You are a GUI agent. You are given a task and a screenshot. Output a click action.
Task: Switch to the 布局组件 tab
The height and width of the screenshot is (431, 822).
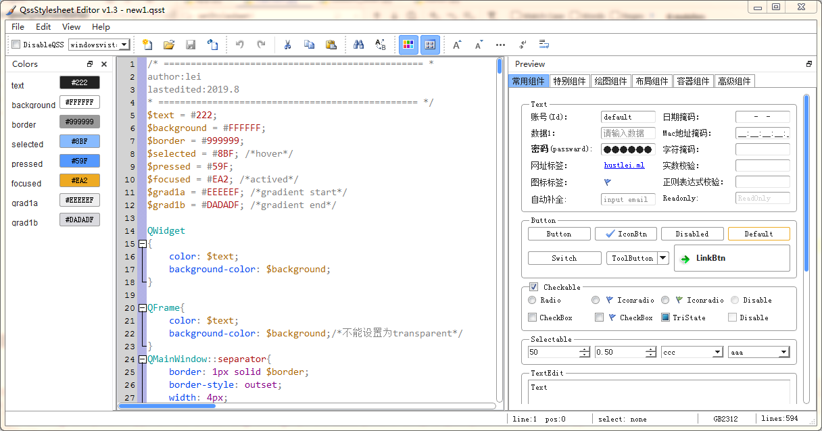(x=652, y=81)
